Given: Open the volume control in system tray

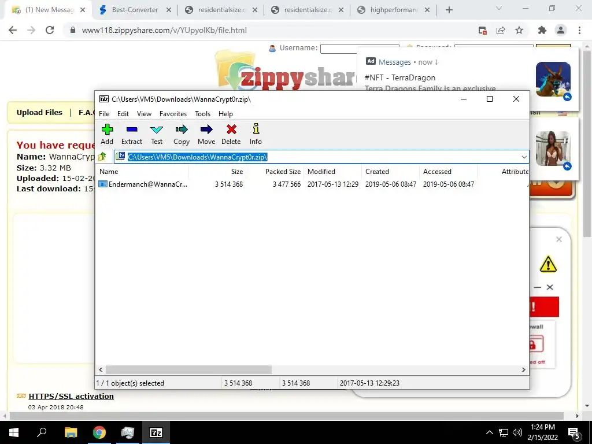Looking at the screenshot, I should tap(517, 432).
